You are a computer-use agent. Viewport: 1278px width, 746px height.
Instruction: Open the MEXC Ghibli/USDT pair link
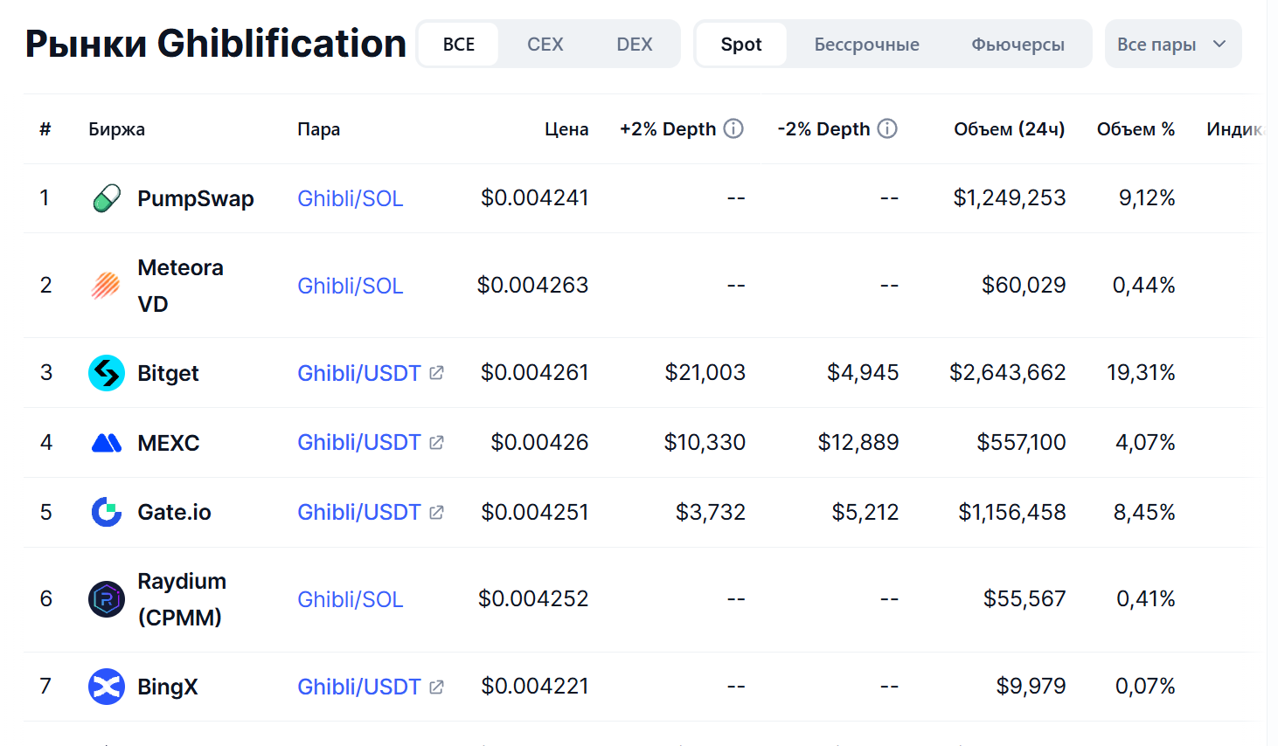click(359, 443)
